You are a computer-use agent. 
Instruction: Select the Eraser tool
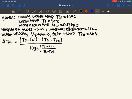27,11
